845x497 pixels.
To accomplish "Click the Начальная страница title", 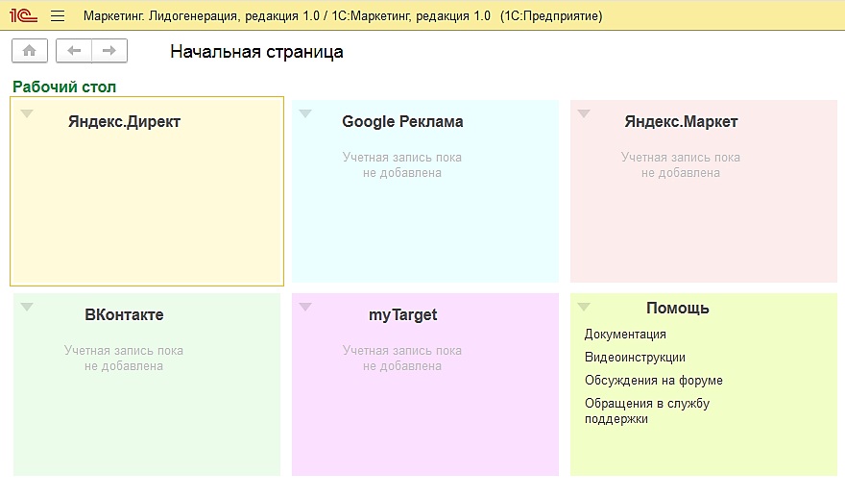I will click(x=256, y=52).
